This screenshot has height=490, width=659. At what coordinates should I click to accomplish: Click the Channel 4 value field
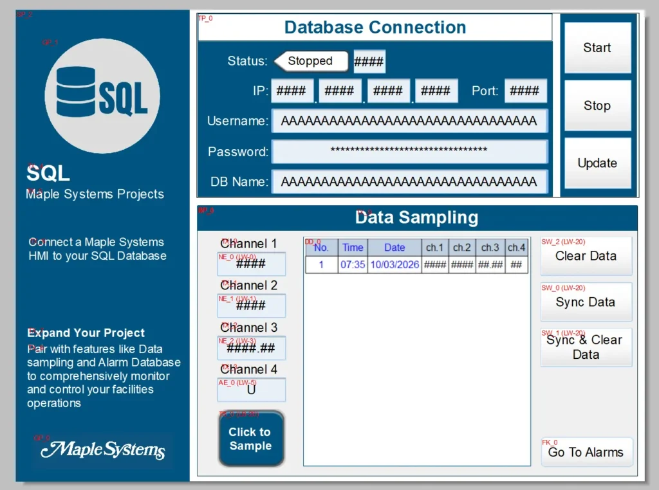tap(251, 390)
